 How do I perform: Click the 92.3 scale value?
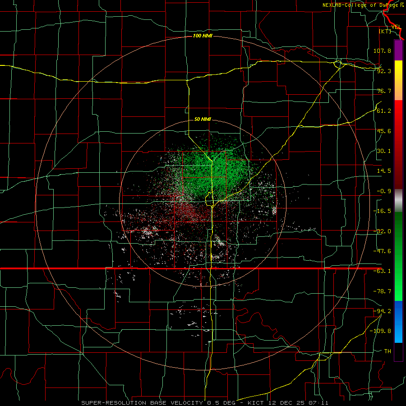pyautogui.click(x=384, y=71)
